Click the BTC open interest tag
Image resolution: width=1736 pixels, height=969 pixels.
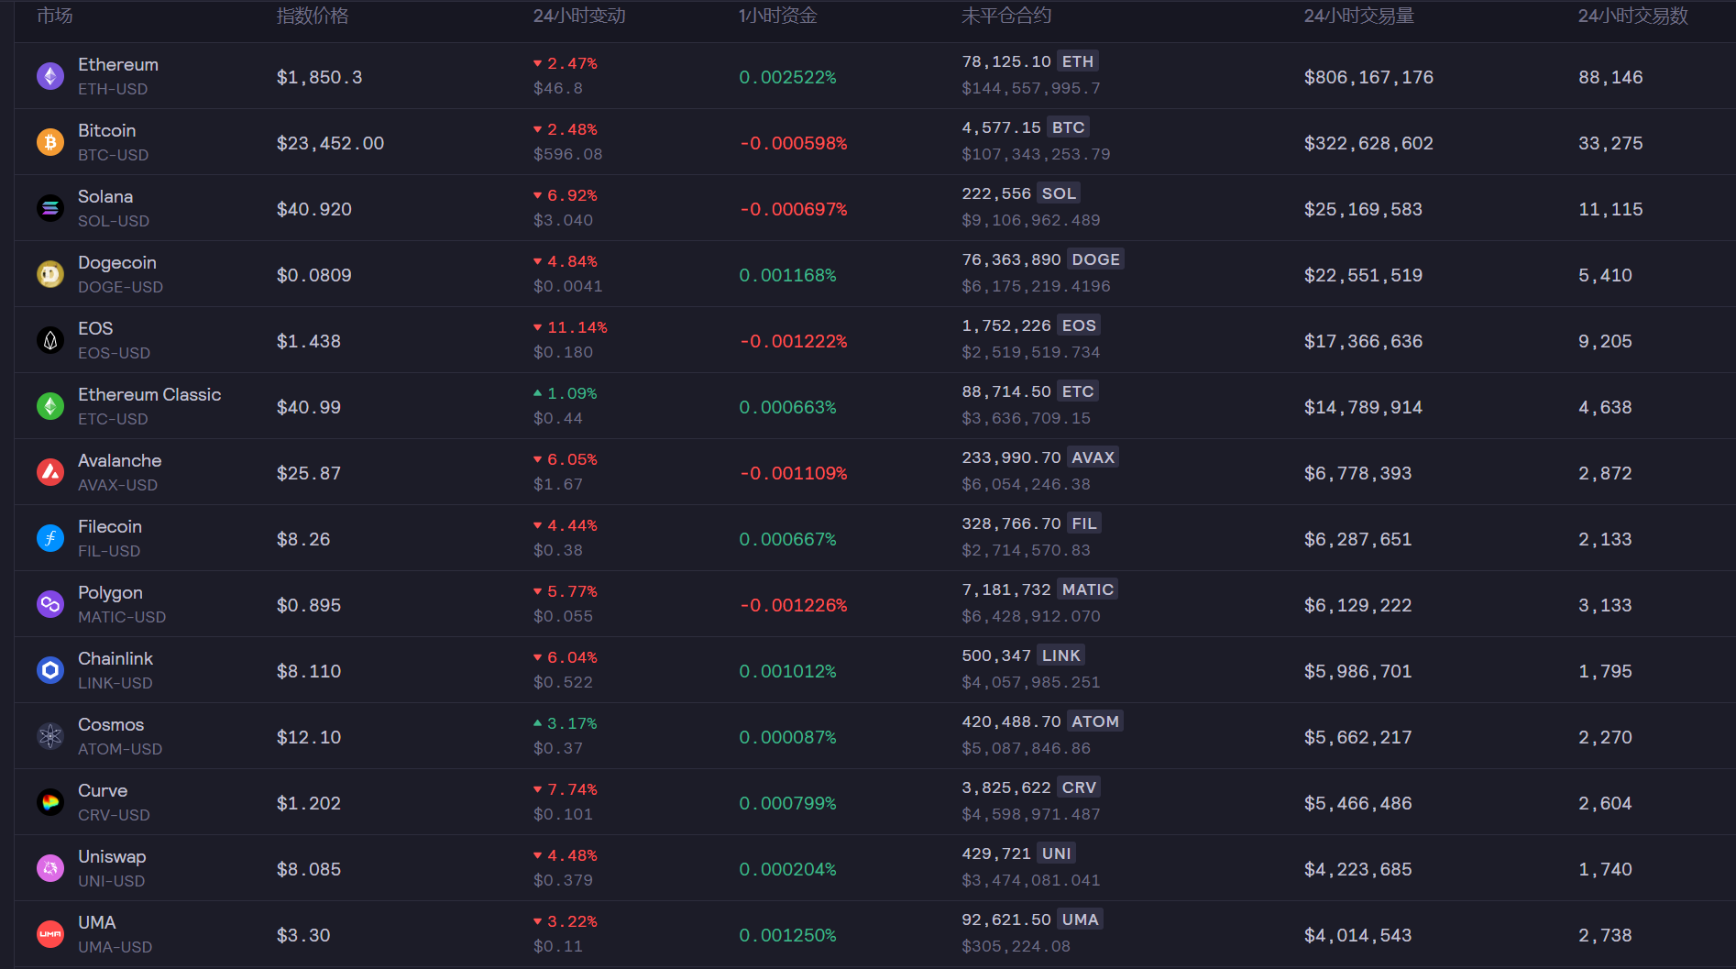(x=1068, y=127)
